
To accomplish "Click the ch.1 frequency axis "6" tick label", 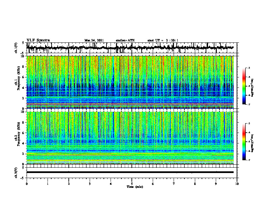I will click(x=23, y=77).
